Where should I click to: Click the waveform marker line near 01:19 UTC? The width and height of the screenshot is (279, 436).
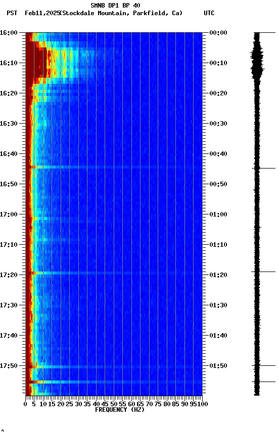[263, 271]
